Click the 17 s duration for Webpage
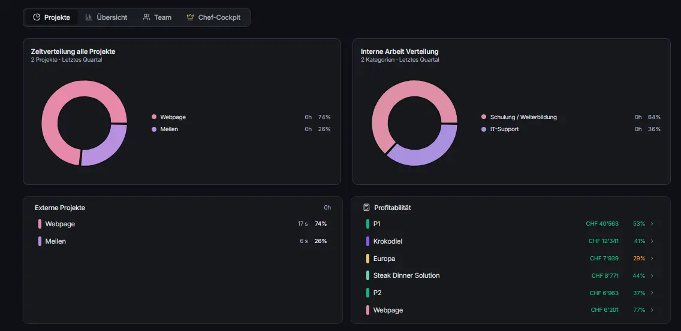The image size is (681, 331). tap(303, 224)
